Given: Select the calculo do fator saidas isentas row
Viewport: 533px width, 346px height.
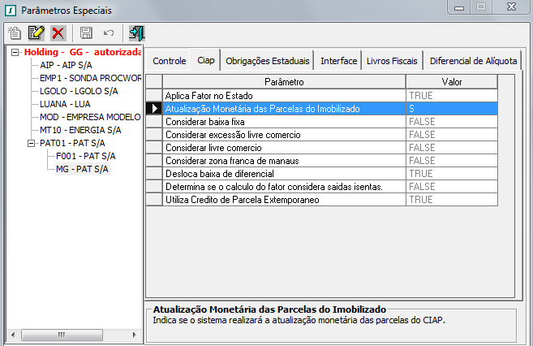Looking at the screenshot, I should pyautogui.click(x=322, y=187).
